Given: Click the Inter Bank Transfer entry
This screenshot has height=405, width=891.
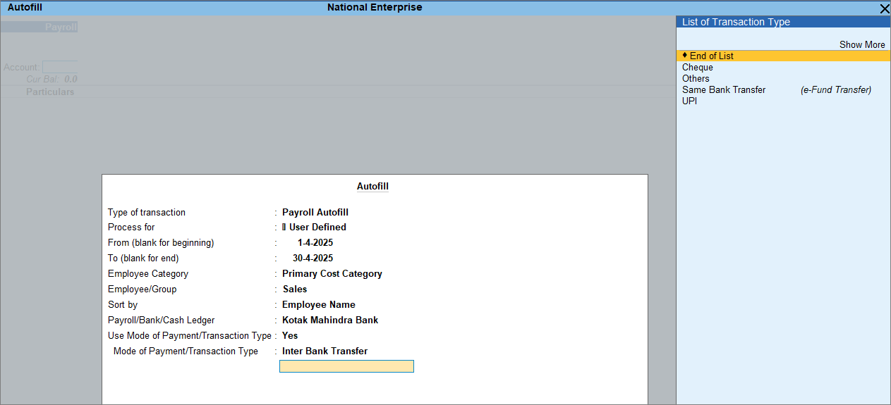Looking at the screenshot, I should coord(325,351).
